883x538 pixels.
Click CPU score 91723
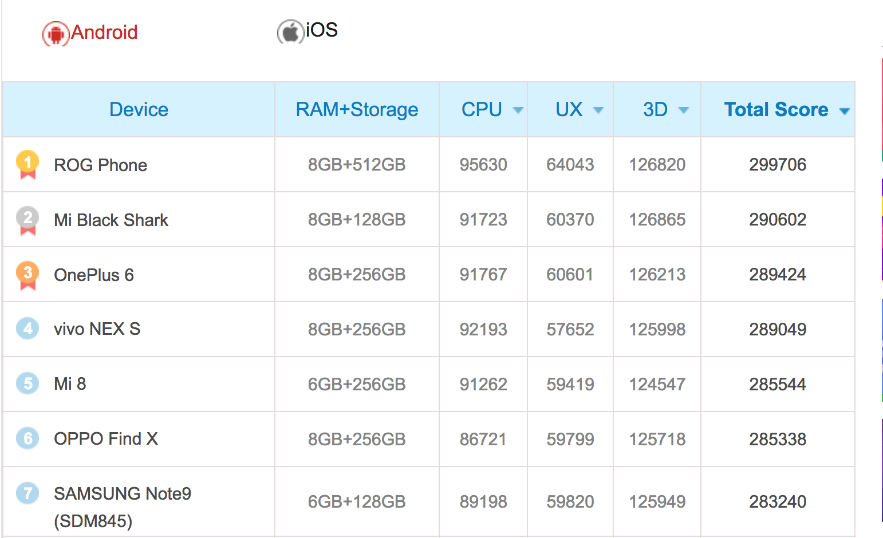pyautogui.click(x=483, y=220)
